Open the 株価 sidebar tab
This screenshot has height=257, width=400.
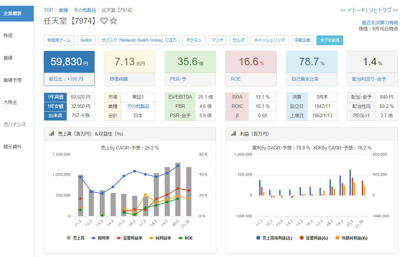[x=8, y=35]
